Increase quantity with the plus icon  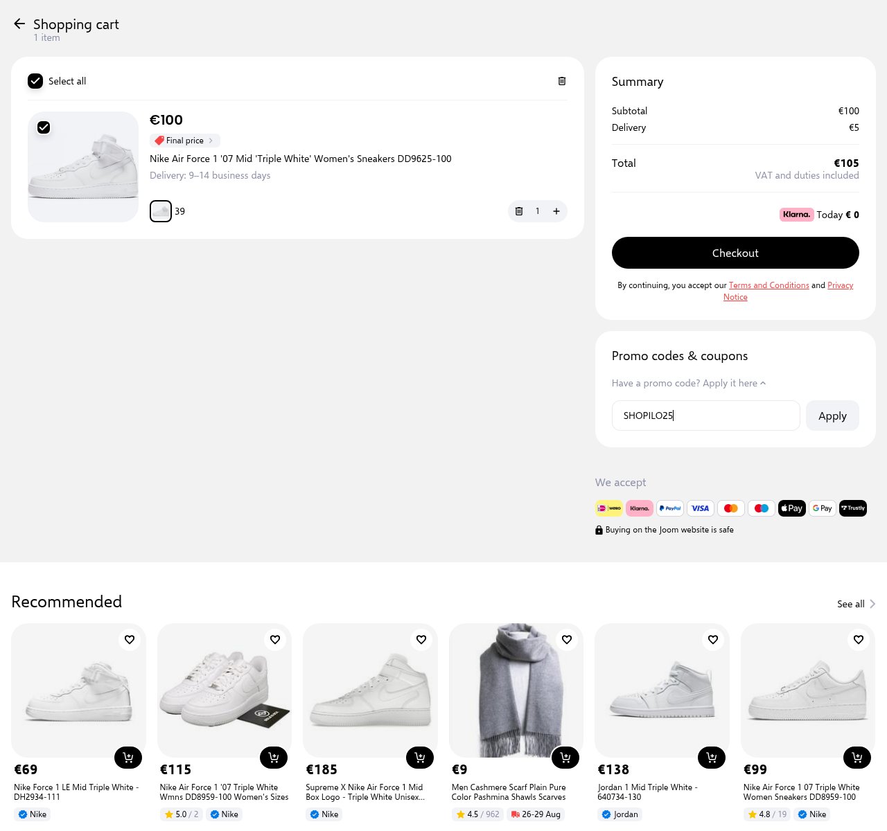tap(556, 211)
